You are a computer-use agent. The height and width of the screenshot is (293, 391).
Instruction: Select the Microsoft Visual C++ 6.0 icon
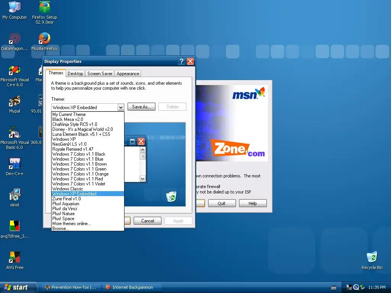point(15,76)
